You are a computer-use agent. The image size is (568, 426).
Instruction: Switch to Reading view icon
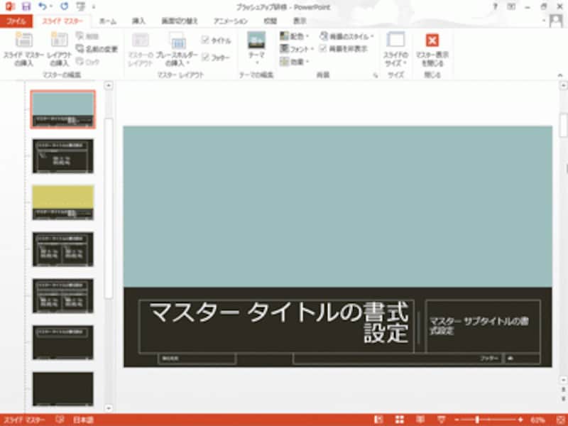point(420,420)
